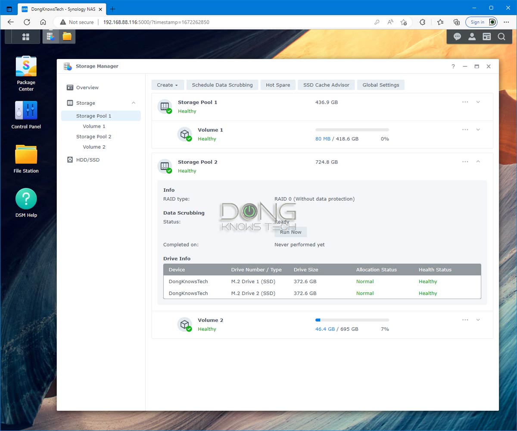Open browser extensions puzzle icon
The width and height of the screenshot is (517, 431).
coord(422,22)
